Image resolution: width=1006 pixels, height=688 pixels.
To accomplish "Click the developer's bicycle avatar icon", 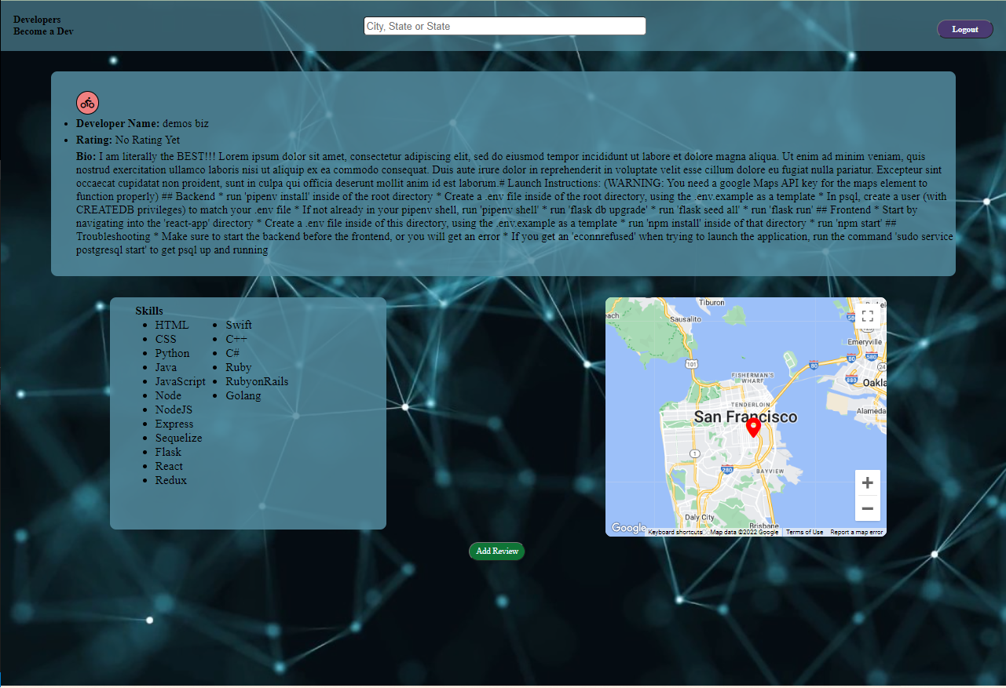I will [x=87, y=102].
